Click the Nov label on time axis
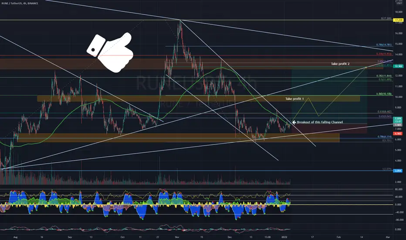 [177, 237]
